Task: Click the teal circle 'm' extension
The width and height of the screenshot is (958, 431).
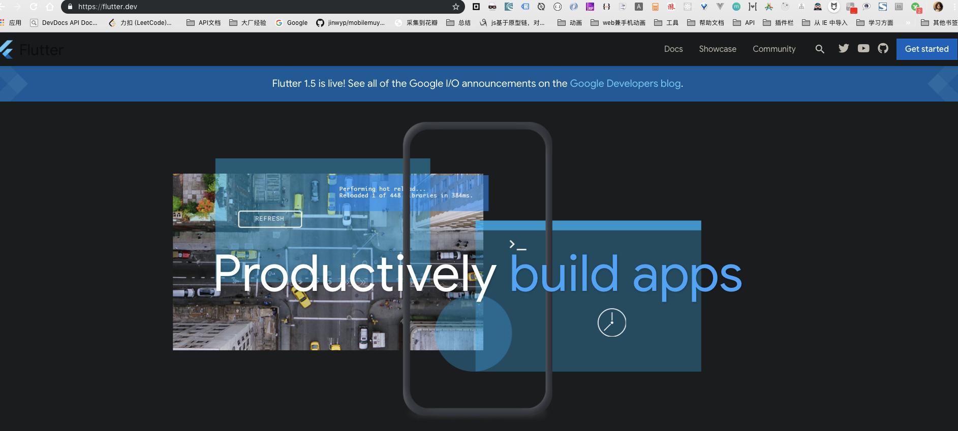Action: [x=736, y=7]
